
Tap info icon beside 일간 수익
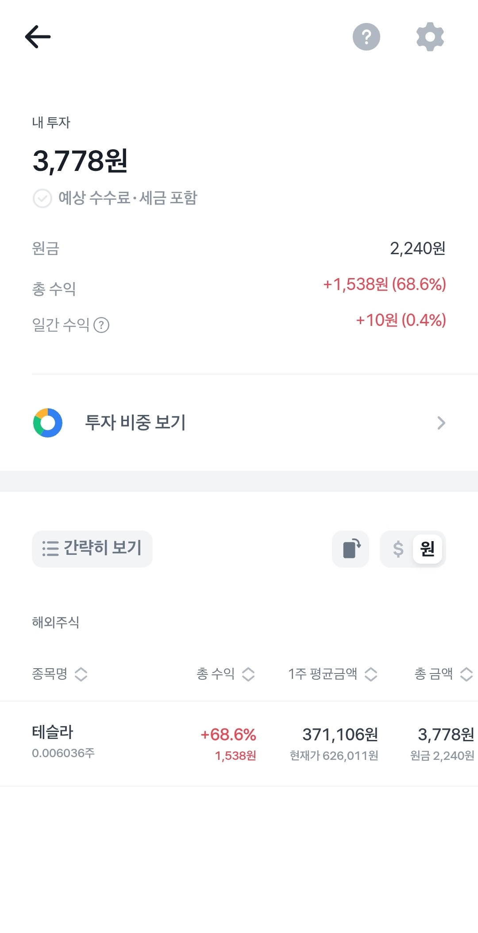coord(101,325)
